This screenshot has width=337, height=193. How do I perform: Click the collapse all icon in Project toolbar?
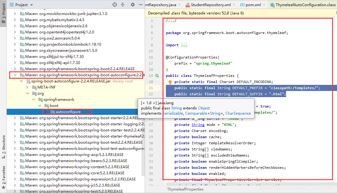click(x=123, y=5)
